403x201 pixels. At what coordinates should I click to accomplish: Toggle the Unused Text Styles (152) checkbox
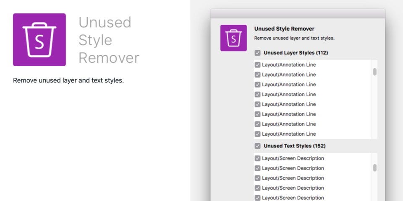pos(257,146)
